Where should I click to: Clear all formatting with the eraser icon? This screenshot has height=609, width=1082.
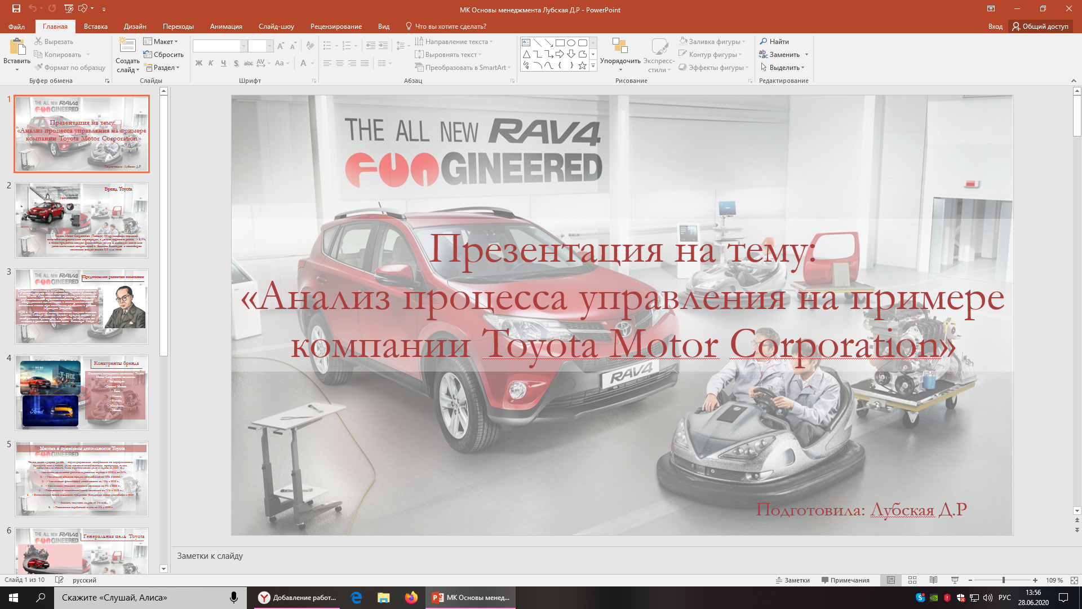click(309, 46)
